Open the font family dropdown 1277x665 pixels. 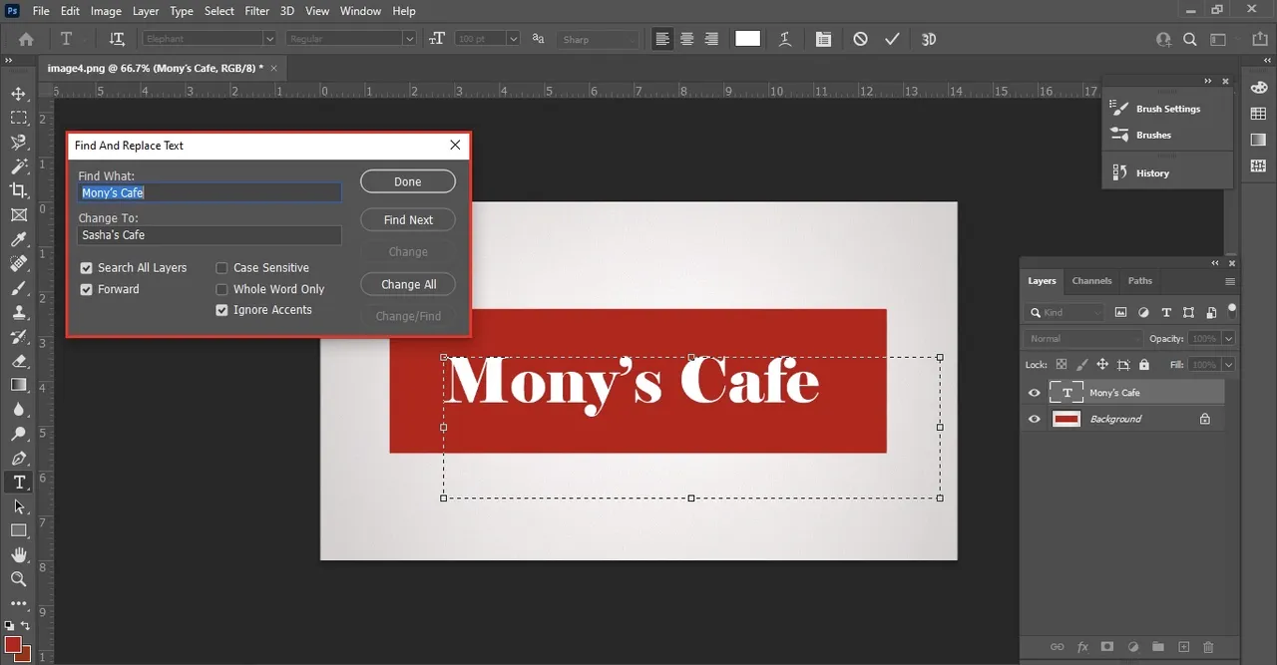pyautogui.click(x=268, y=39)
